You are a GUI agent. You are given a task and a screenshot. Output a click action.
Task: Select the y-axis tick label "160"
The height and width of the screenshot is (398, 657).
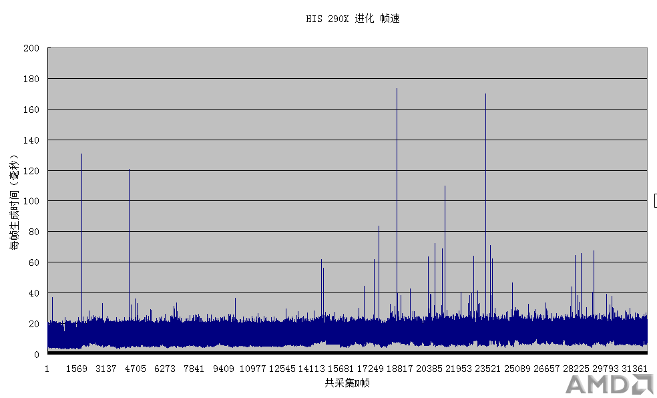click(x=31, y=110)
